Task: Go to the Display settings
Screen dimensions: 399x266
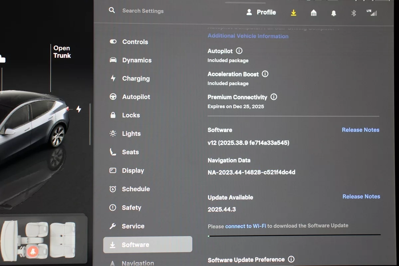Action: point(133,171)
